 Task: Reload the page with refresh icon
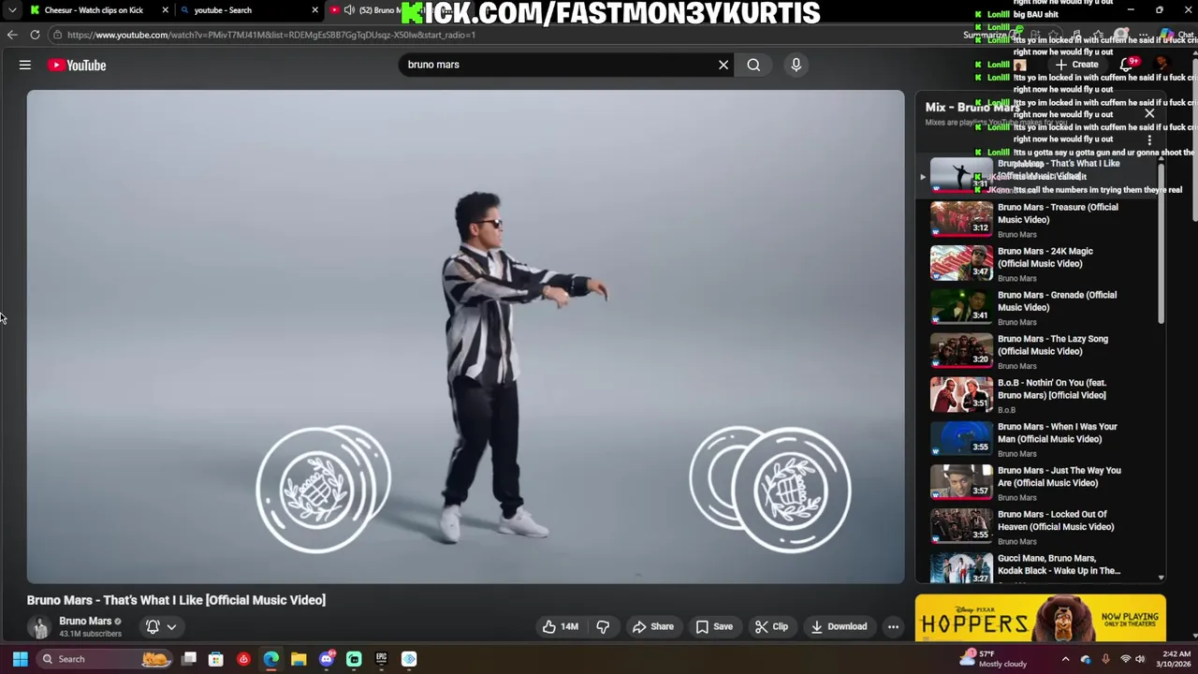[35, 35]
